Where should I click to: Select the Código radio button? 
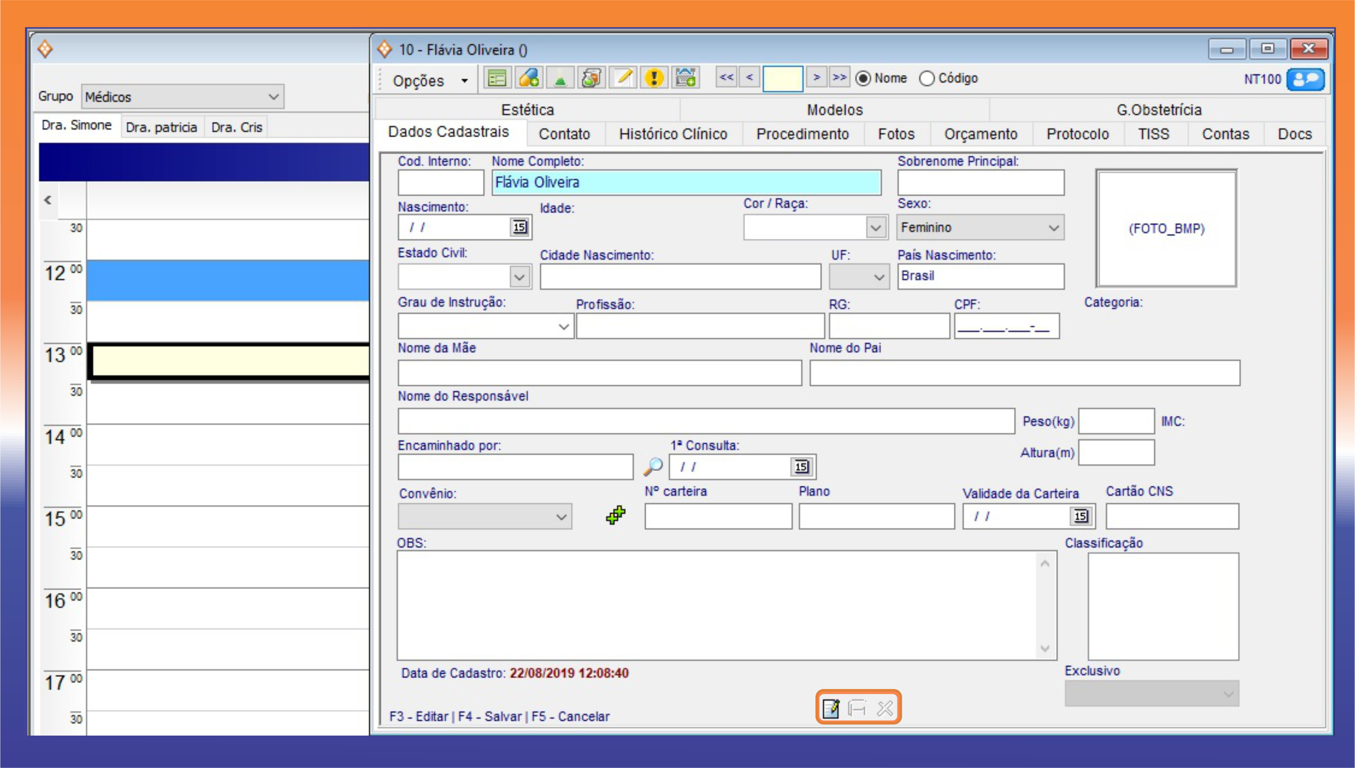(927, 79)
